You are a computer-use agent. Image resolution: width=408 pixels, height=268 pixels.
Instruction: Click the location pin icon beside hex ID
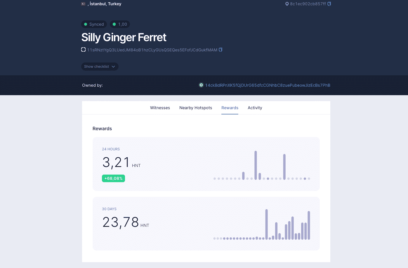tap(287, 4)
